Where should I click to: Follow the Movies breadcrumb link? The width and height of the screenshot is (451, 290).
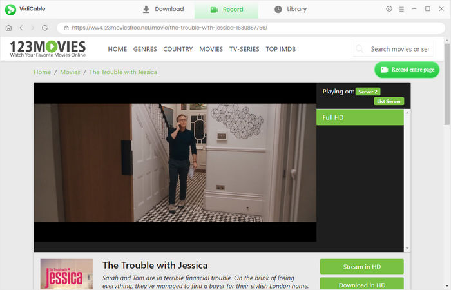[70, 72]
